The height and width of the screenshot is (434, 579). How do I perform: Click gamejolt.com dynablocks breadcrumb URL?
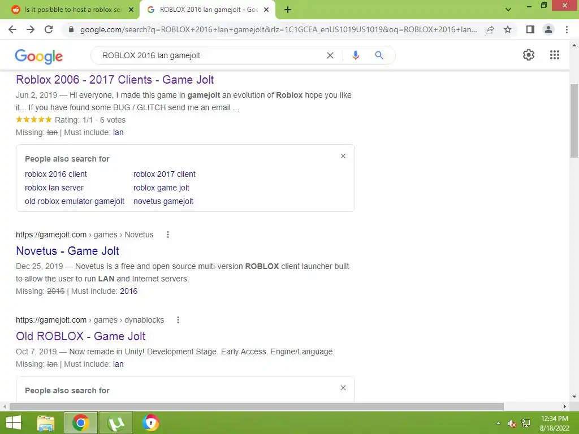90,320
